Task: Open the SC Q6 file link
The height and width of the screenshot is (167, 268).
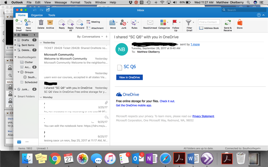Action: click(x=130, y=67)
